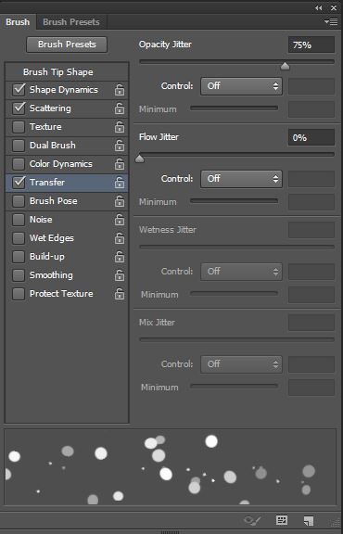Image resolution: width=343 pixels, height=534 pixels.
Task: Open the Preset Manager icon
Action: coord(282,520)
